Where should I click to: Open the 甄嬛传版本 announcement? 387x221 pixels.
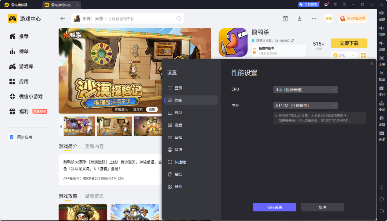tap(278, 51)
